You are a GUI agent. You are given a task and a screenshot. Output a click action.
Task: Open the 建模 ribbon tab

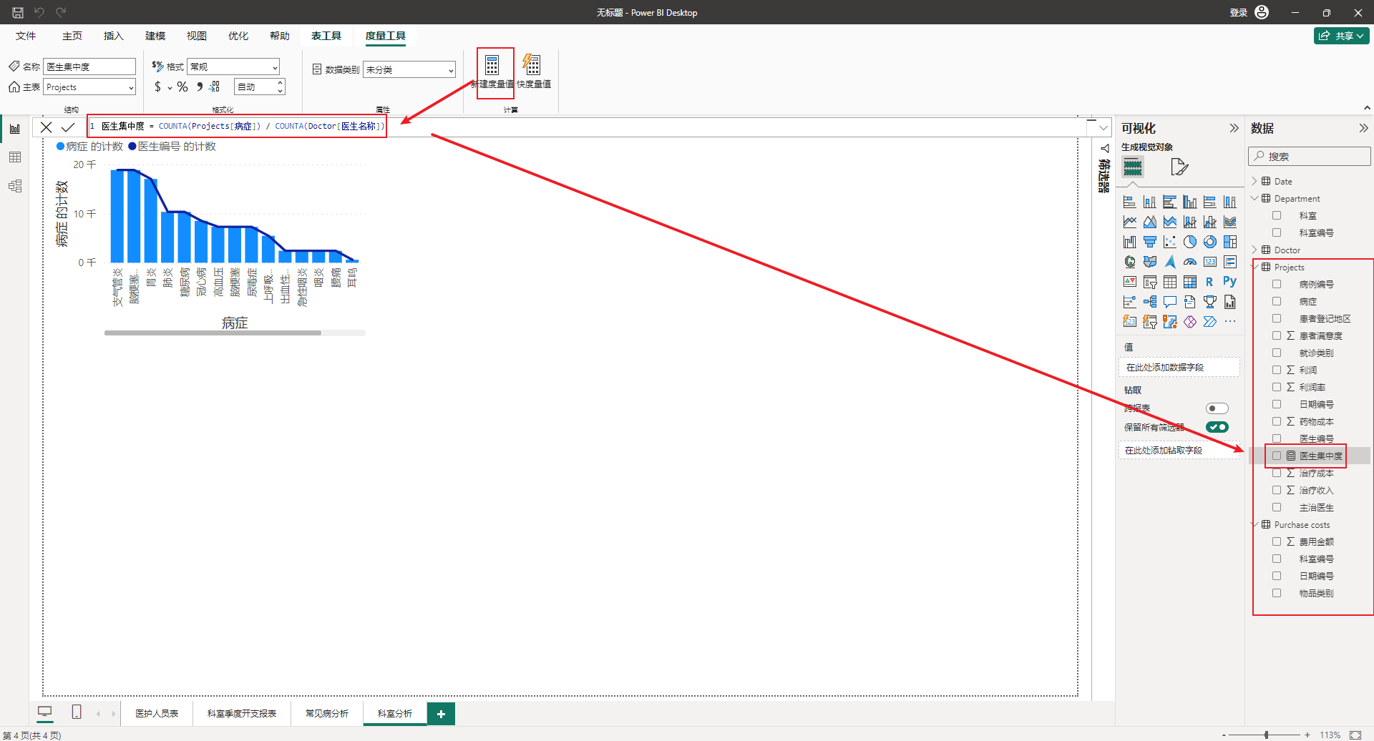coord(155,36)
